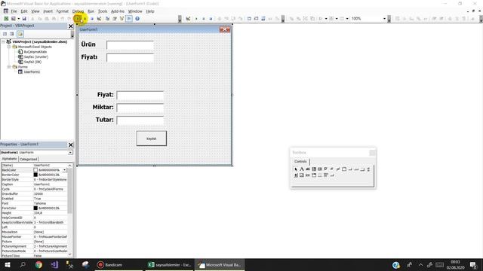Open Bandicam from the taskbar
Viewport: 483px width, 271px height.
(x=118, y=265)
